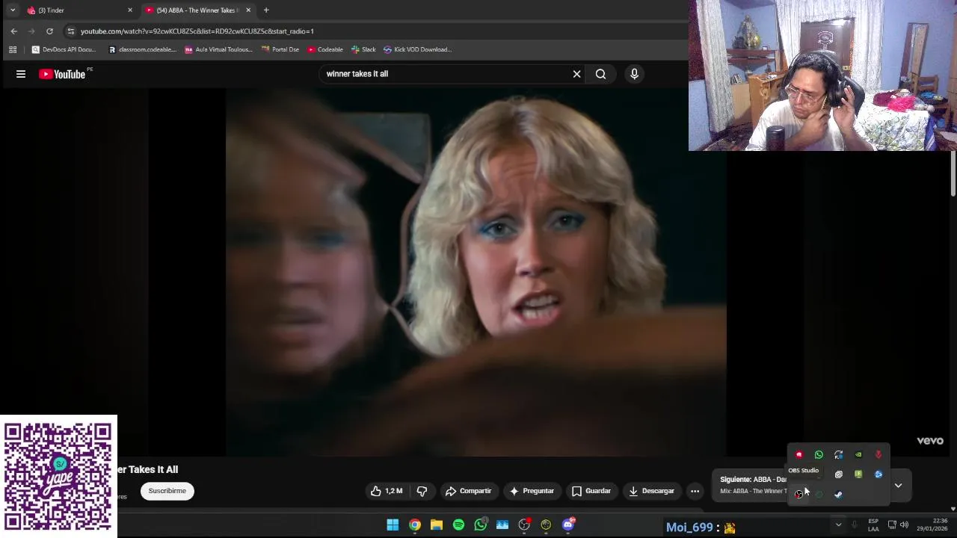Switch ESP LAA keyboard language

(x=873, y=525)
